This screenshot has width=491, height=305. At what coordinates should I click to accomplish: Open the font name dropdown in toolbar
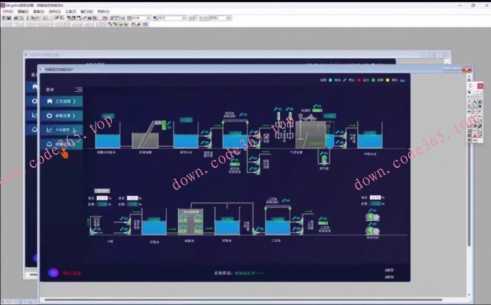pos(184,18)
